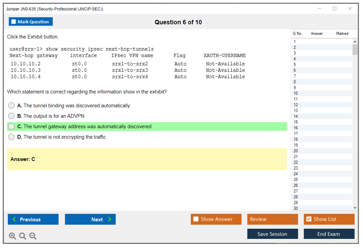Click End Exam button
Viewport: 363px width, 248px height.
coord(329,234)
